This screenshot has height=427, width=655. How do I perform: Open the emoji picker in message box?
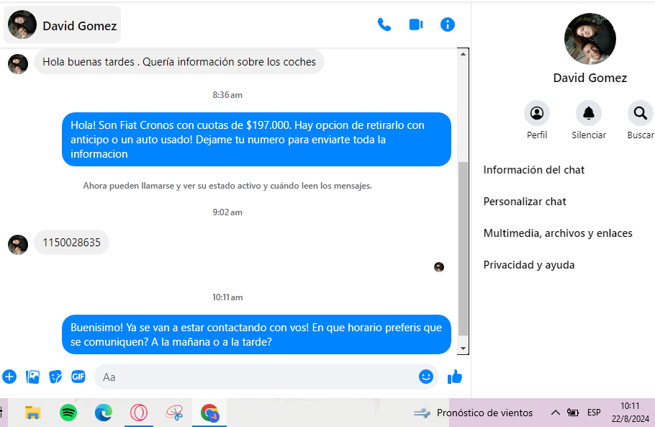pyautogui.click(x=425, y=377)
